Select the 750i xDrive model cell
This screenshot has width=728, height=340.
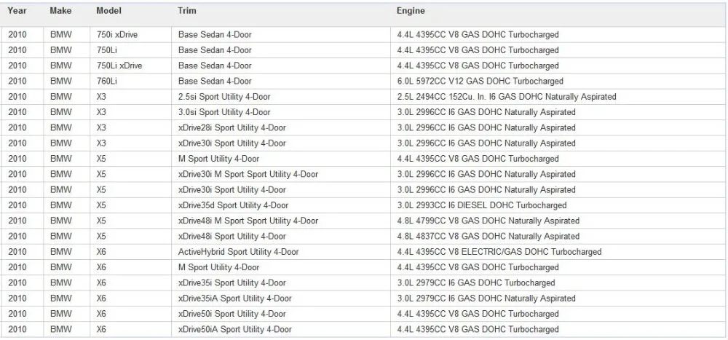click(x=130, y=35)
